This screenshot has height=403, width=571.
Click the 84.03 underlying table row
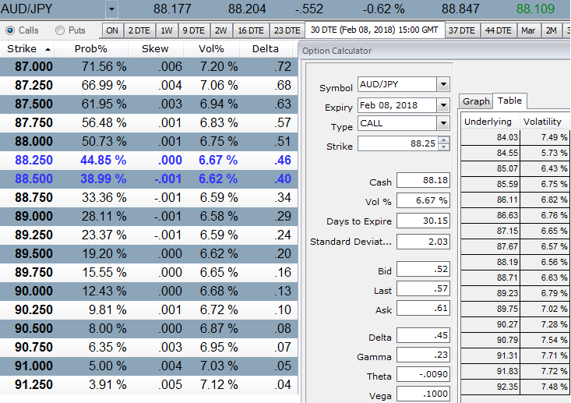point(515,137)
